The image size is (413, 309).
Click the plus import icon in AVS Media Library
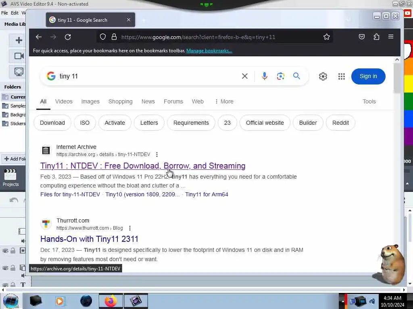(x=19, y=40)
